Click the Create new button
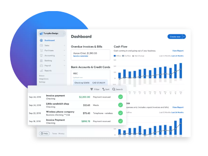 pos(175,37)
